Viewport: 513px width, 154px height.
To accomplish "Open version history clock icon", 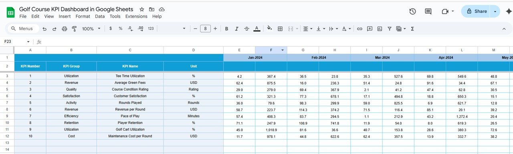I will point(412,12).
